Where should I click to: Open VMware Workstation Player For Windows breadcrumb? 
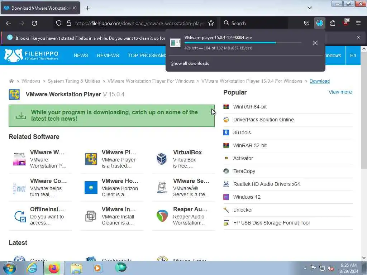pyautogui.click(x=151, y=81)
